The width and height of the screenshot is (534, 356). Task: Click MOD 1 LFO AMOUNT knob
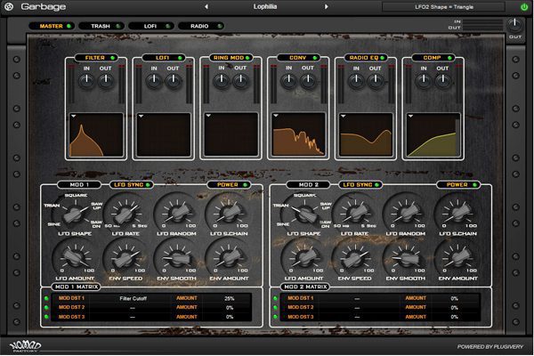75,258
